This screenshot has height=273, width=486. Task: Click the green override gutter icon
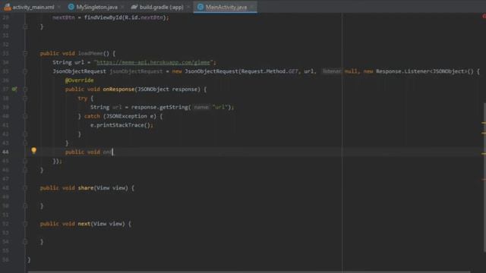(x=14, y=89)
